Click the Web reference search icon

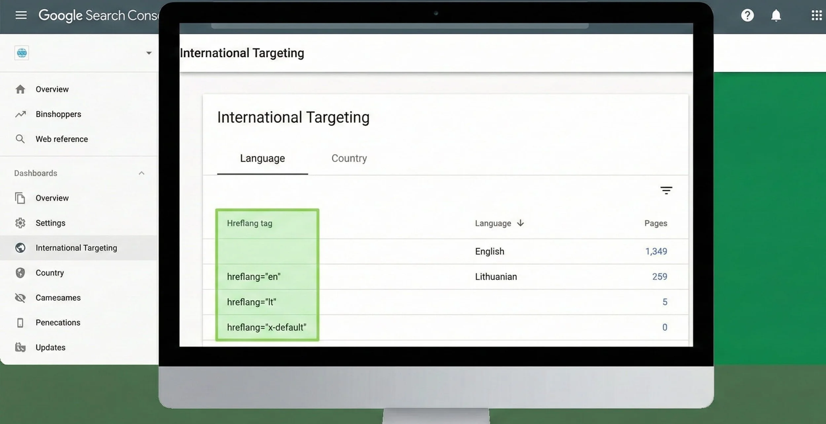click(20, 139)
